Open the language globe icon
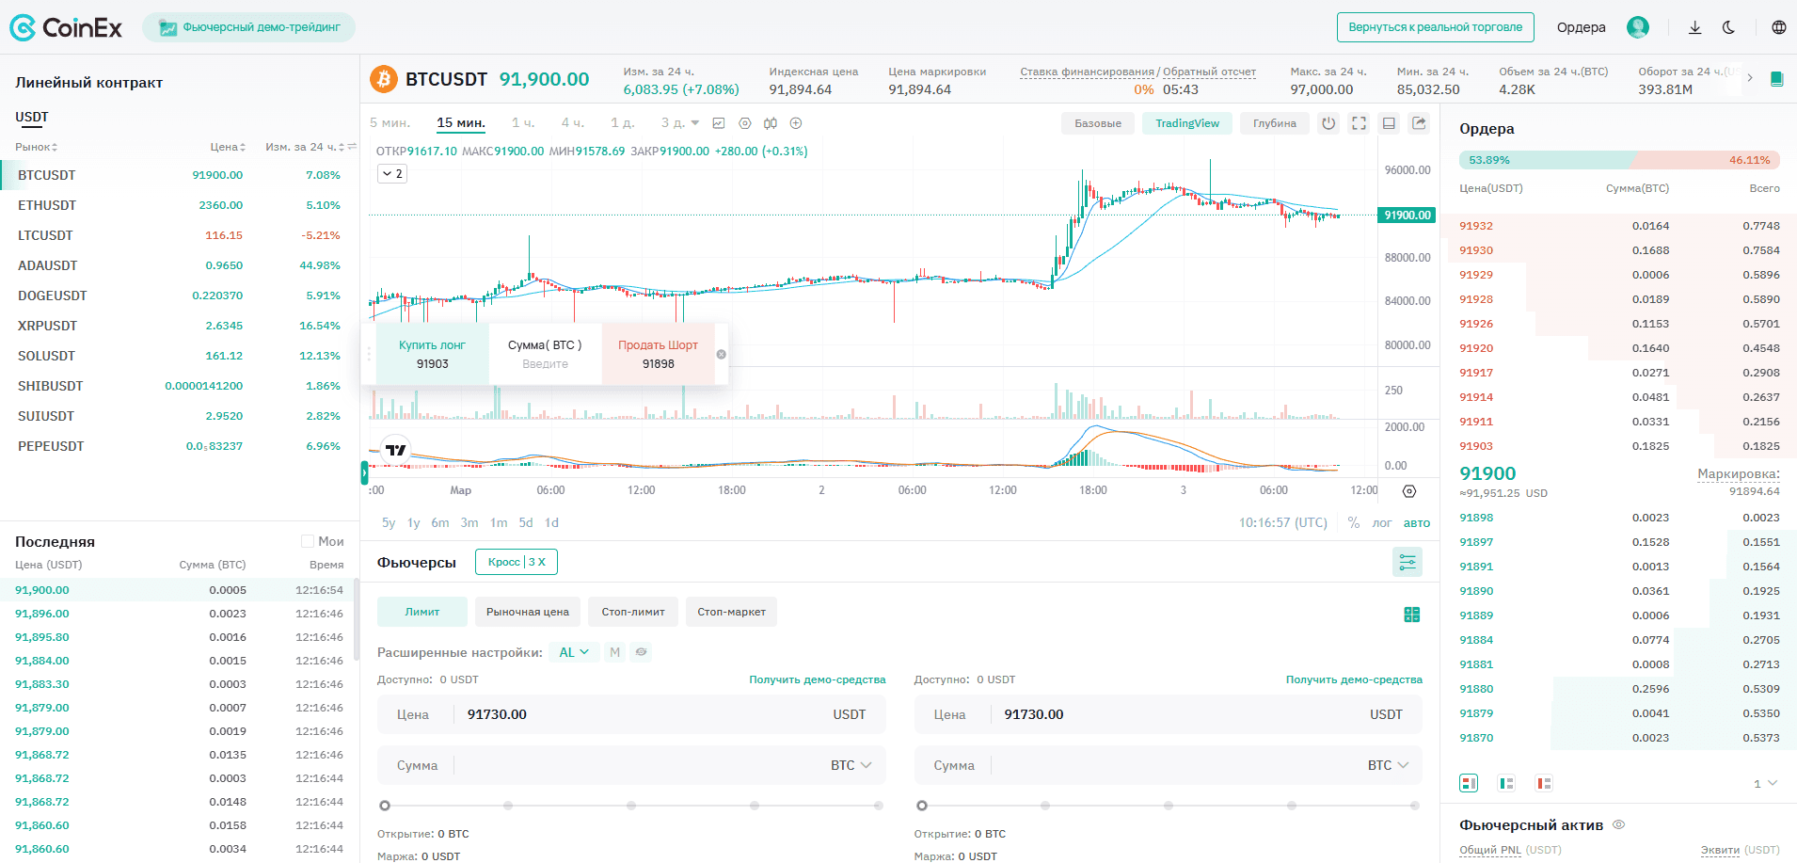 (1778, 27)
